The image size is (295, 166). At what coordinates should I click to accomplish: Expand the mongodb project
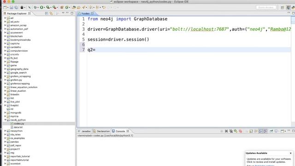(x=5, y=113)
